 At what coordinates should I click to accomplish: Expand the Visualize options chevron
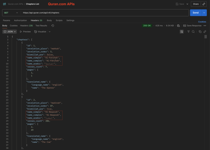click(50, 31)
